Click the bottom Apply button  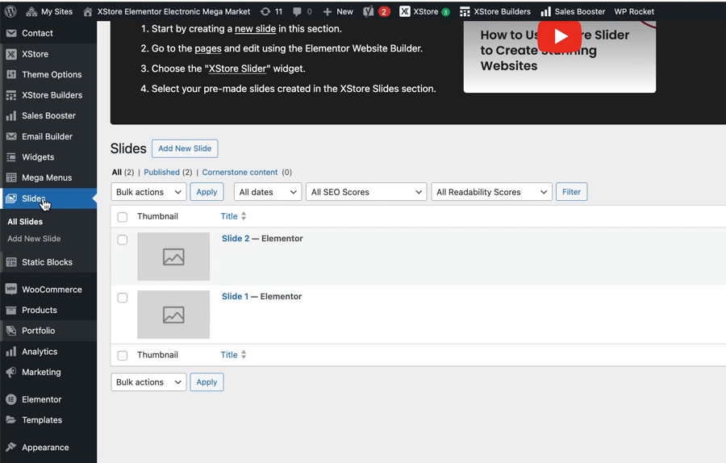point(207,382)
